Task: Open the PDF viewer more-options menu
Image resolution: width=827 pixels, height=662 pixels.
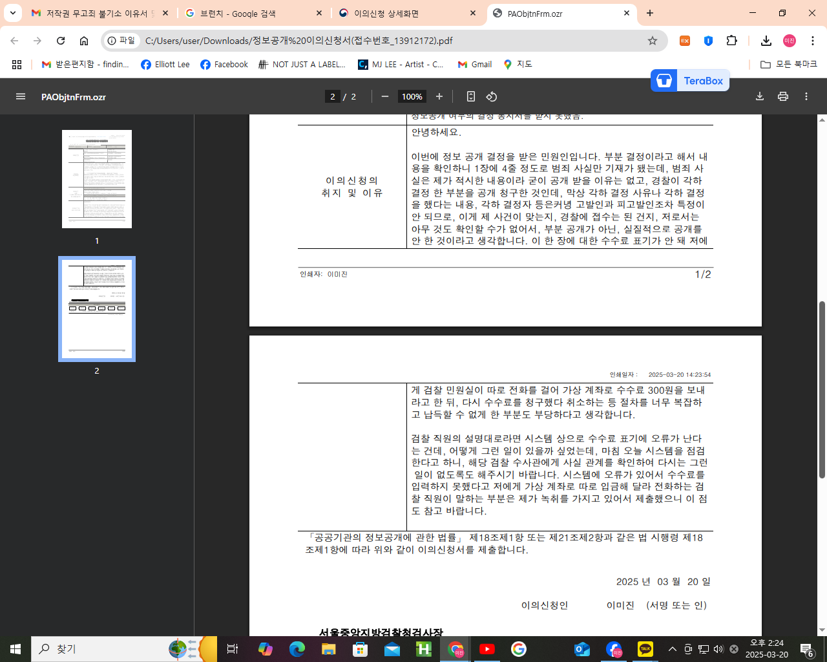Action: pyautogui.click(x=806, y=96)
